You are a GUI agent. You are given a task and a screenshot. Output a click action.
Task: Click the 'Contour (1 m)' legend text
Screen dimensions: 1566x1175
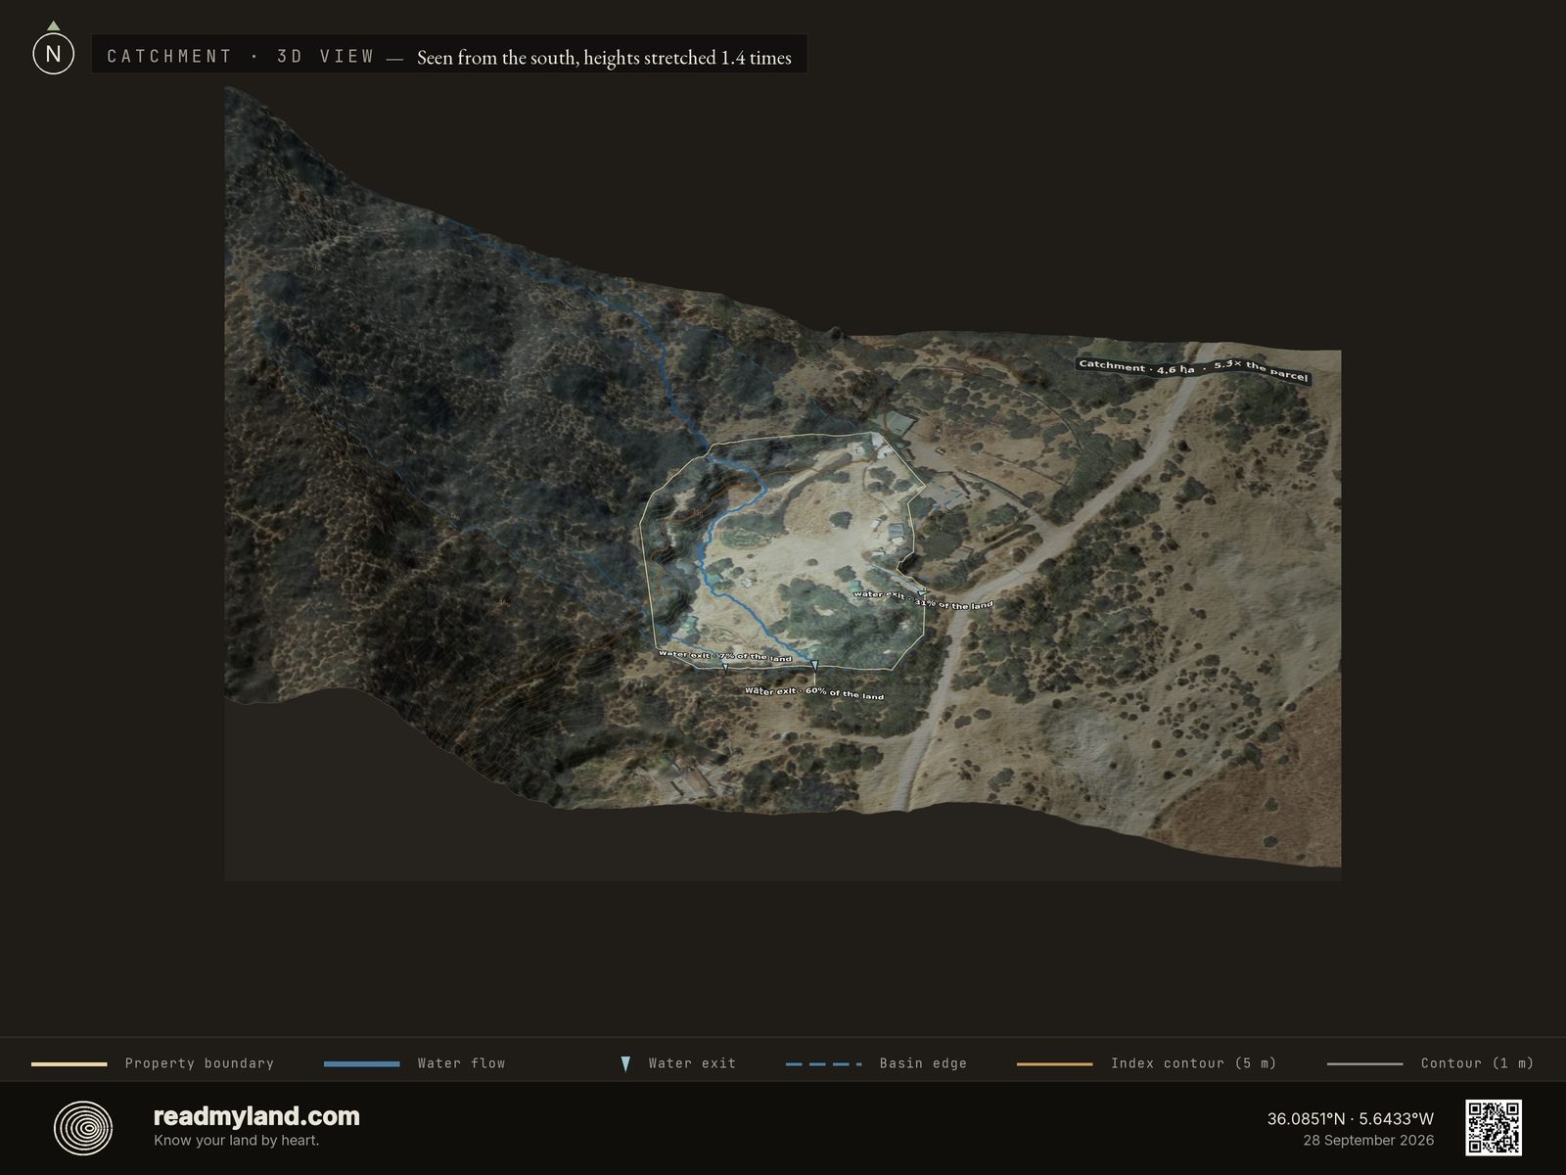tap(1477, 1063)
